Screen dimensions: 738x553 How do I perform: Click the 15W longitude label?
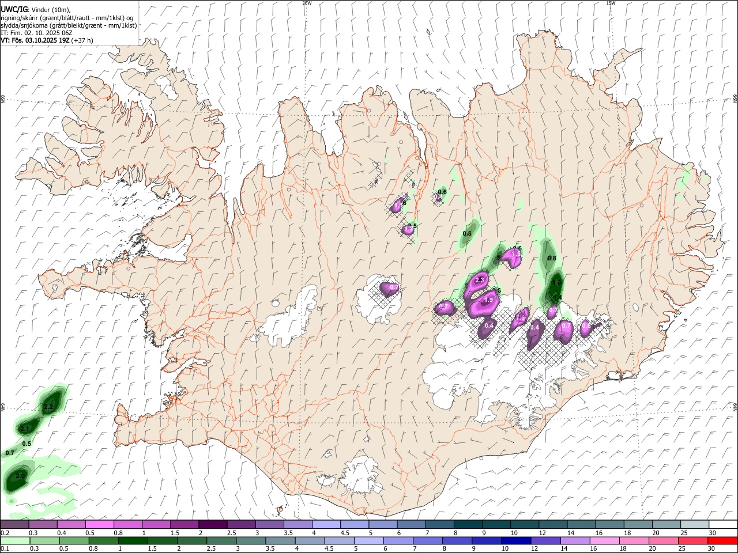[x=611, y=3]
